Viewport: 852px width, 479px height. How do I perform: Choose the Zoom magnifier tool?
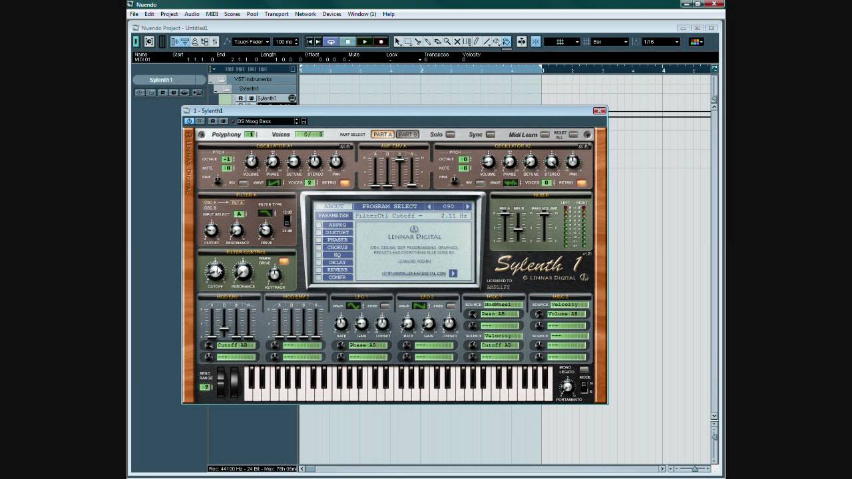447,42
